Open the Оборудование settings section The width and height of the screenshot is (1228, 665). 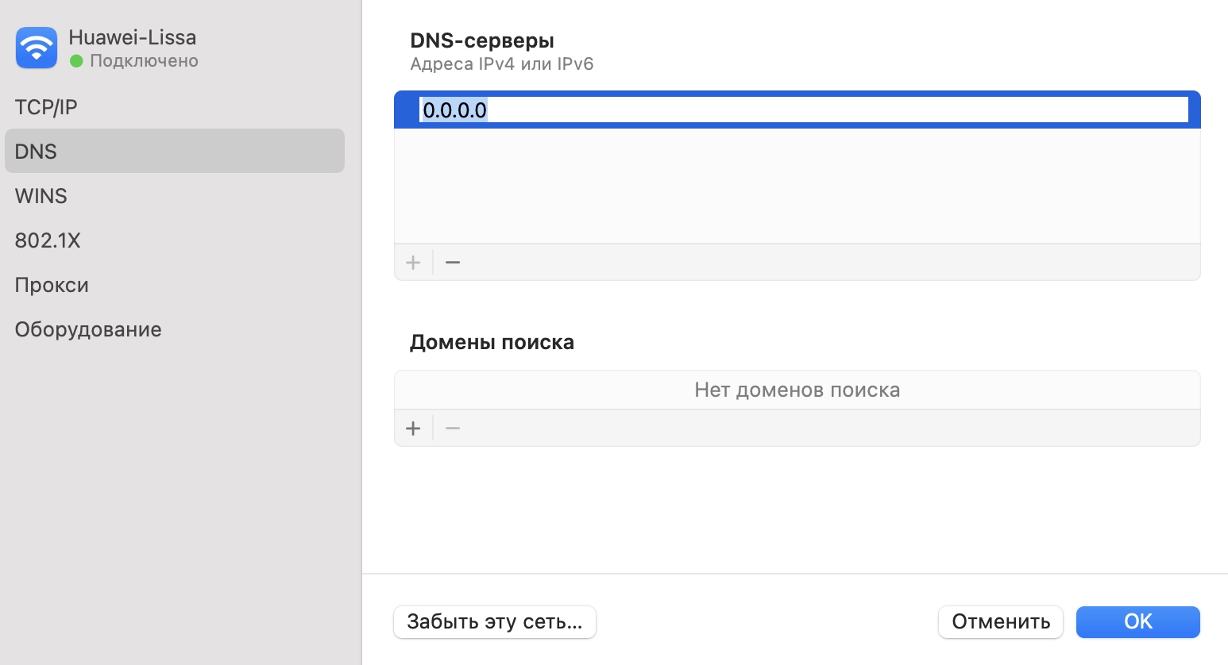tap(88, 329)
